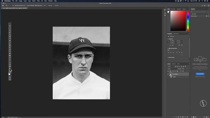Select the Brush tool

10,43
